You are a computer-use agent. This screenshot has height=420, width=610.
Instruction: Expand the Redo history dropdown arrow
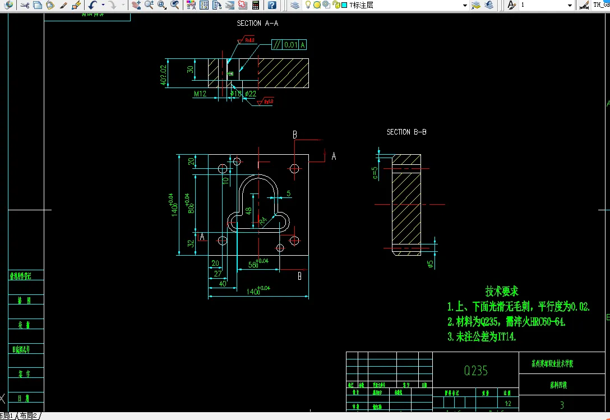123,5
